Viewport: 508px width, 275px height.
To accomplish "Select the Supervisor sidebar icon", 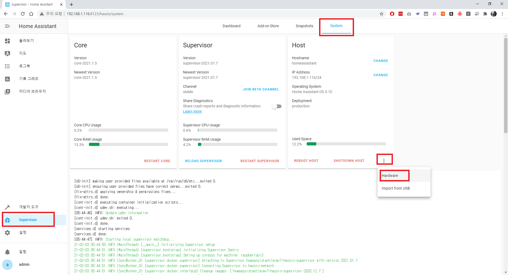I will [7, 220].
